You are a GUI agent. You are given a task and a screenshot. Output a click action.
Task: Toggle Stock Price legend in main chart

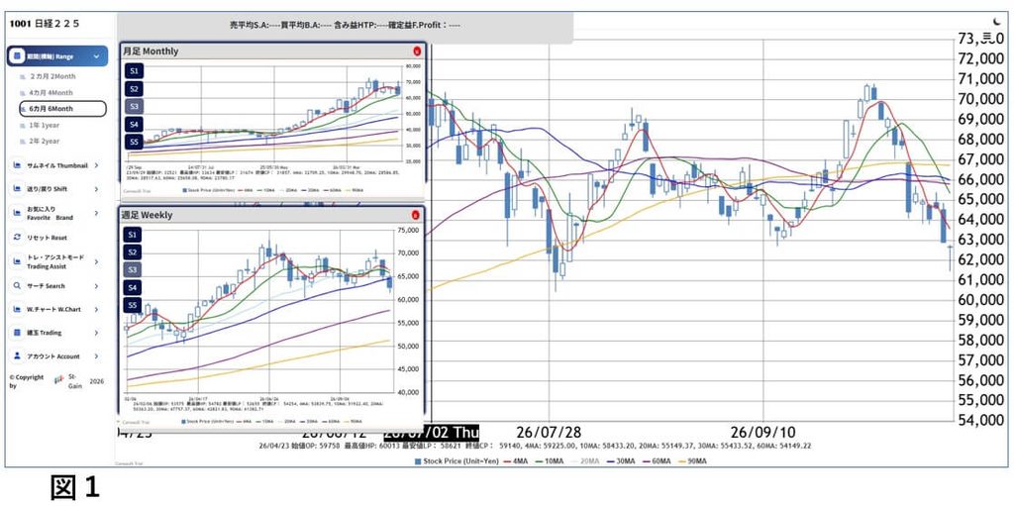(458, 461)
